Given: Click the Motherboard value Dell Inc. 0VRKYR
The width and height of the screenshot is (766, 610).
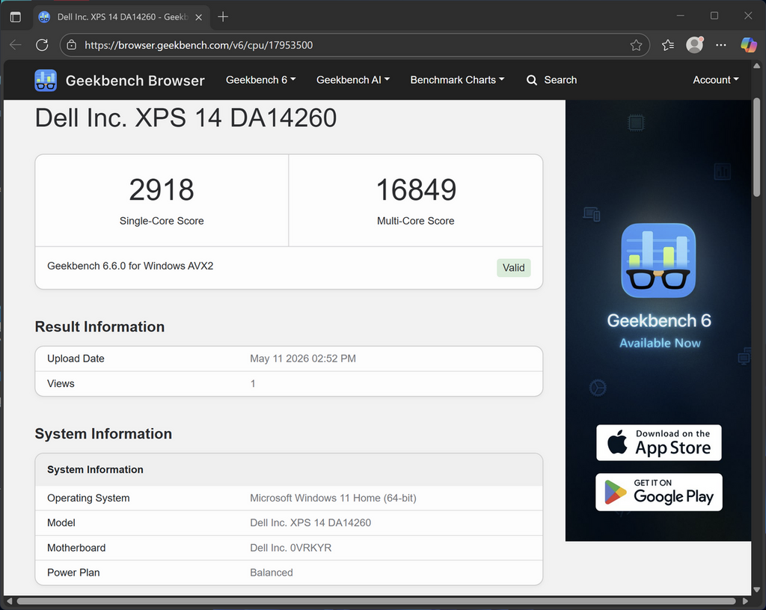Looking at the screenshot, I should click(291, 547).
